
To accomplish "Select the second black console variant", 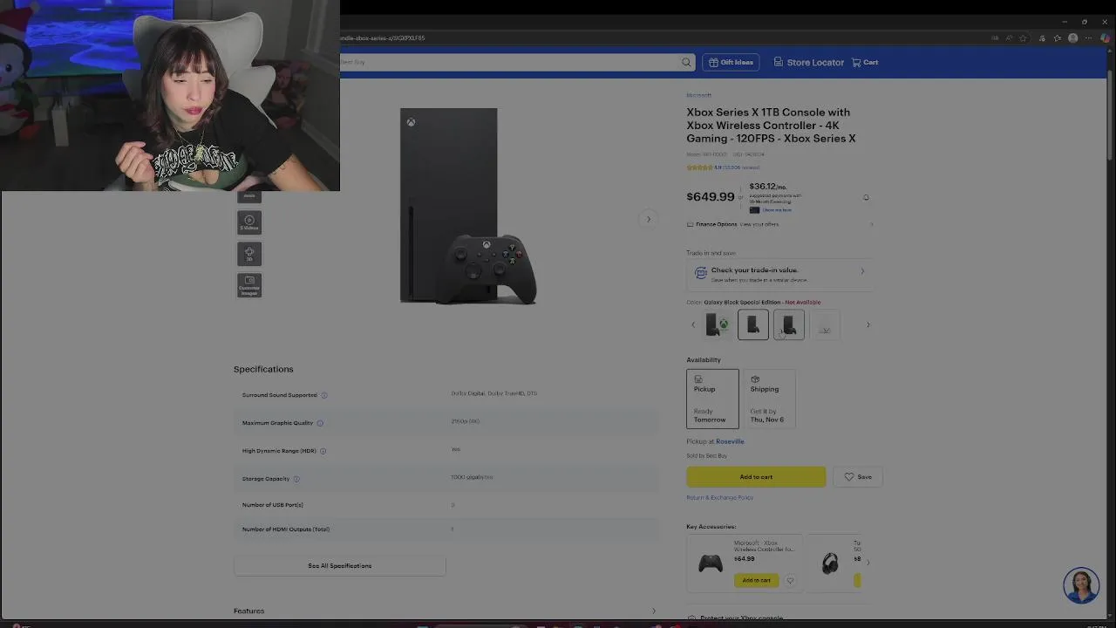I will point(753,324).
